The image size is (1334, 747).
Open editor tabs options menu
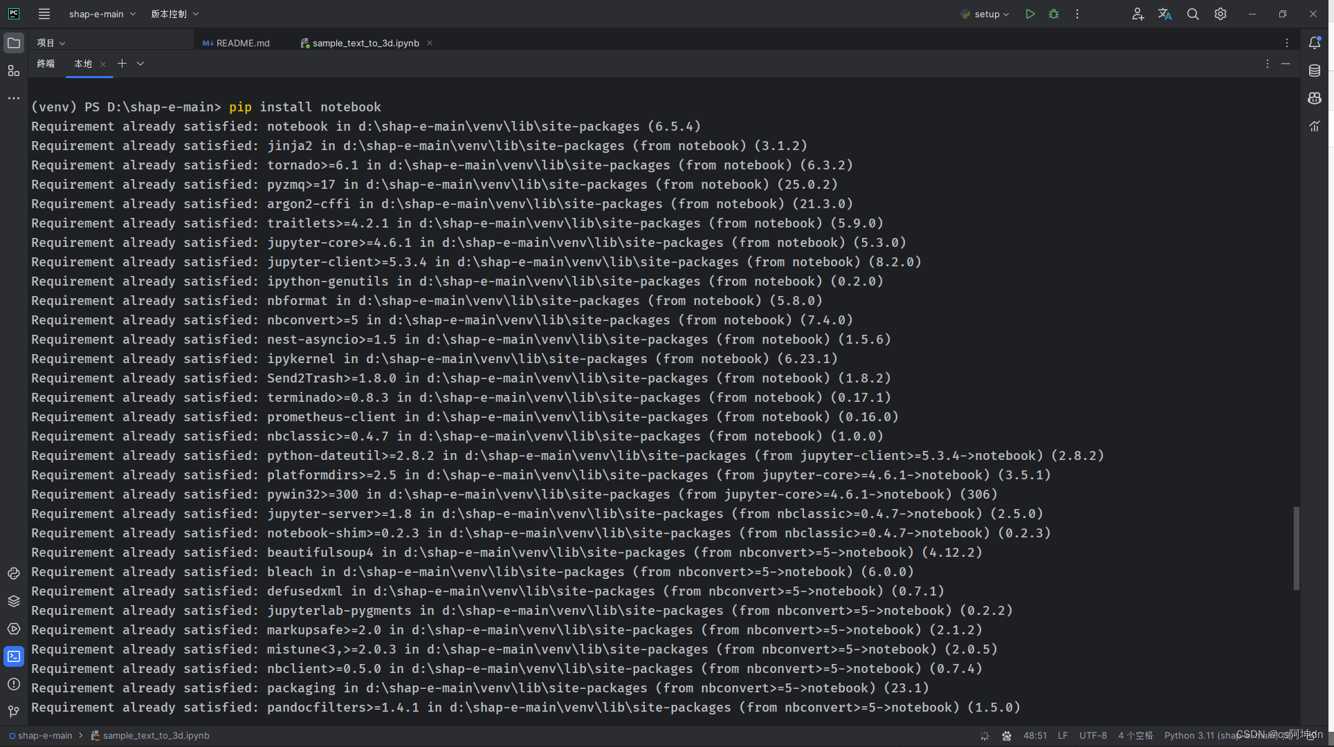1287,43
